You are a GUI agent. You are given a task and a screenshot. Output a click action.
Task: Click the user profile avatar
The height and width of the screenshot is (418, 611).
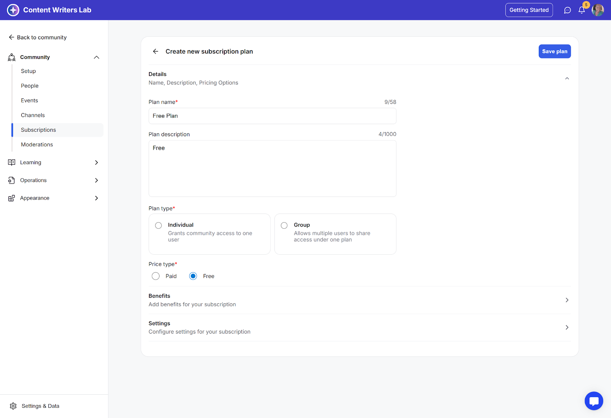(598, 10)
